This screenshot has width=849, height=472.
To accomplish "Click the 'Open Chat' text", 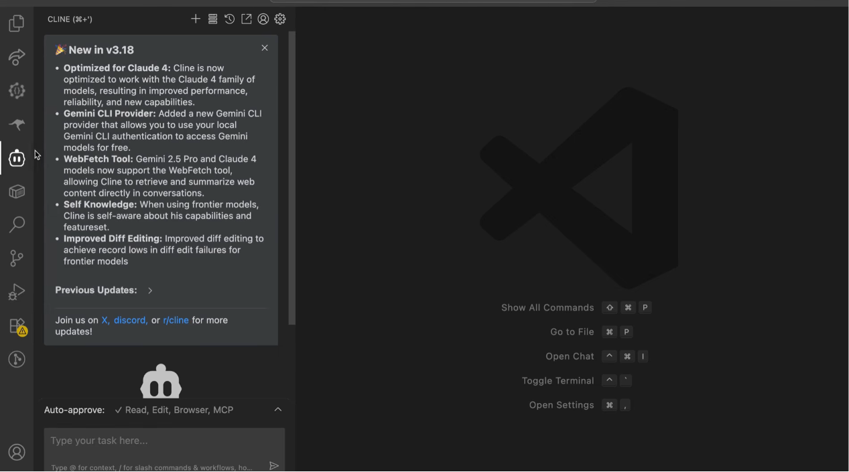I will click(570, 356).
